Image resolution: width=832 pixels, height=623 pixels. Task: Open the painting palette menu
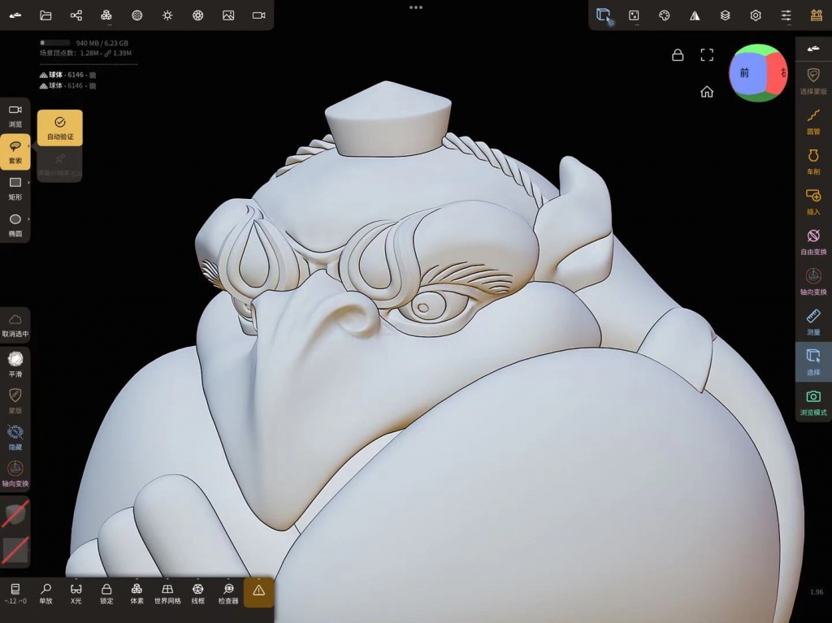click(x=665, y=15)
